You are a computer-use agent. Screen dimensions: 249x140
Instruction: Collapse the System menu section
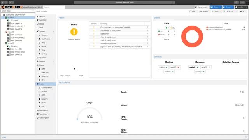click(x=53, y=31)
